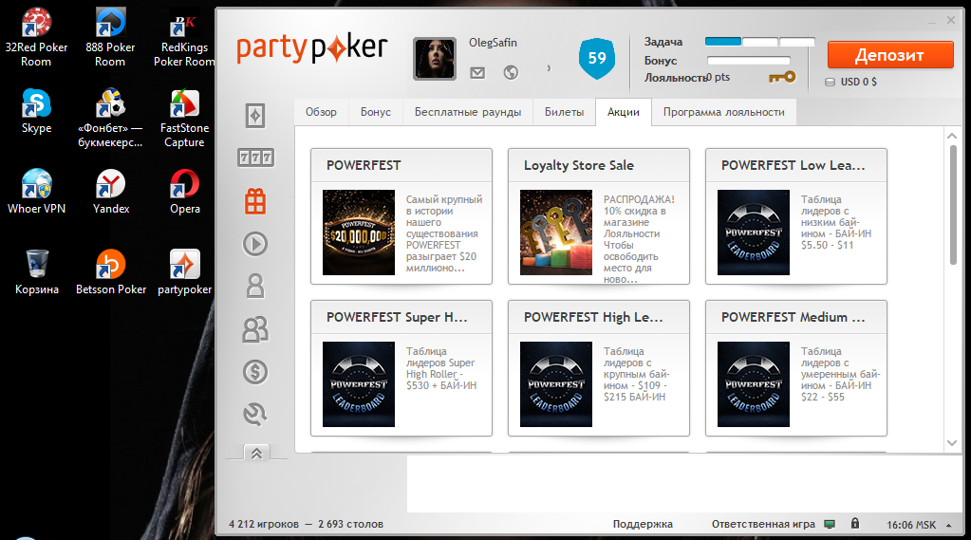Select the orange gift promotions sidebar icon
Image resolution: width=971 pixels, height=540 pixels.
click(255, 201)
